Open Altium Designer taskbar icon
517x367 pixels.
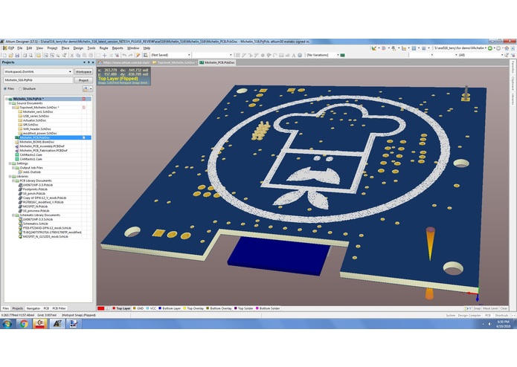pyautogui.click(x=57, y=324)
